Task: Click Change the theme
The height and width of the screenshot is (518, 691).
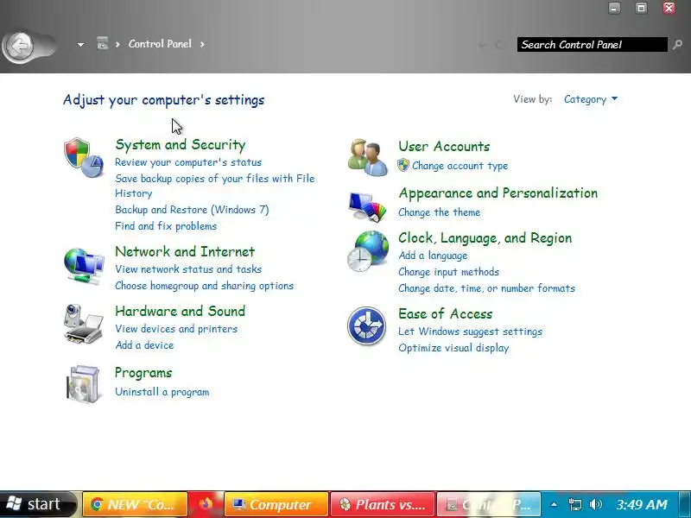Action: click(x=439, y=212)
